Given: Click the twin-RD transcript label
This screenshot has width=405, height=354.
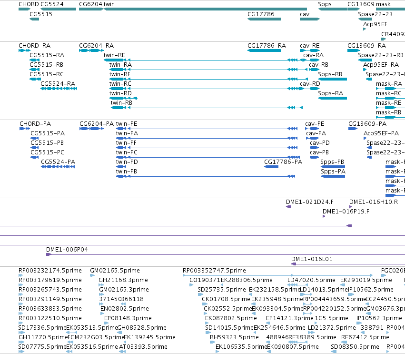Looking at the screenshot, I should tap(120, 93).
